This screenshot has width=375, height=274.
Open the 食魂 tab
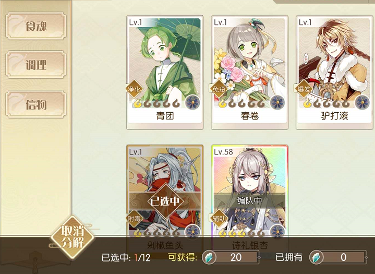(36, 26)
